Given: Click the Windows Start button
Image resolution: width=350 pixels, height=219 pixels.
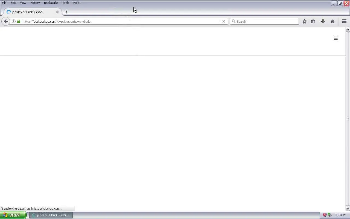Looking at the screenshot, I should pos(13,215).
